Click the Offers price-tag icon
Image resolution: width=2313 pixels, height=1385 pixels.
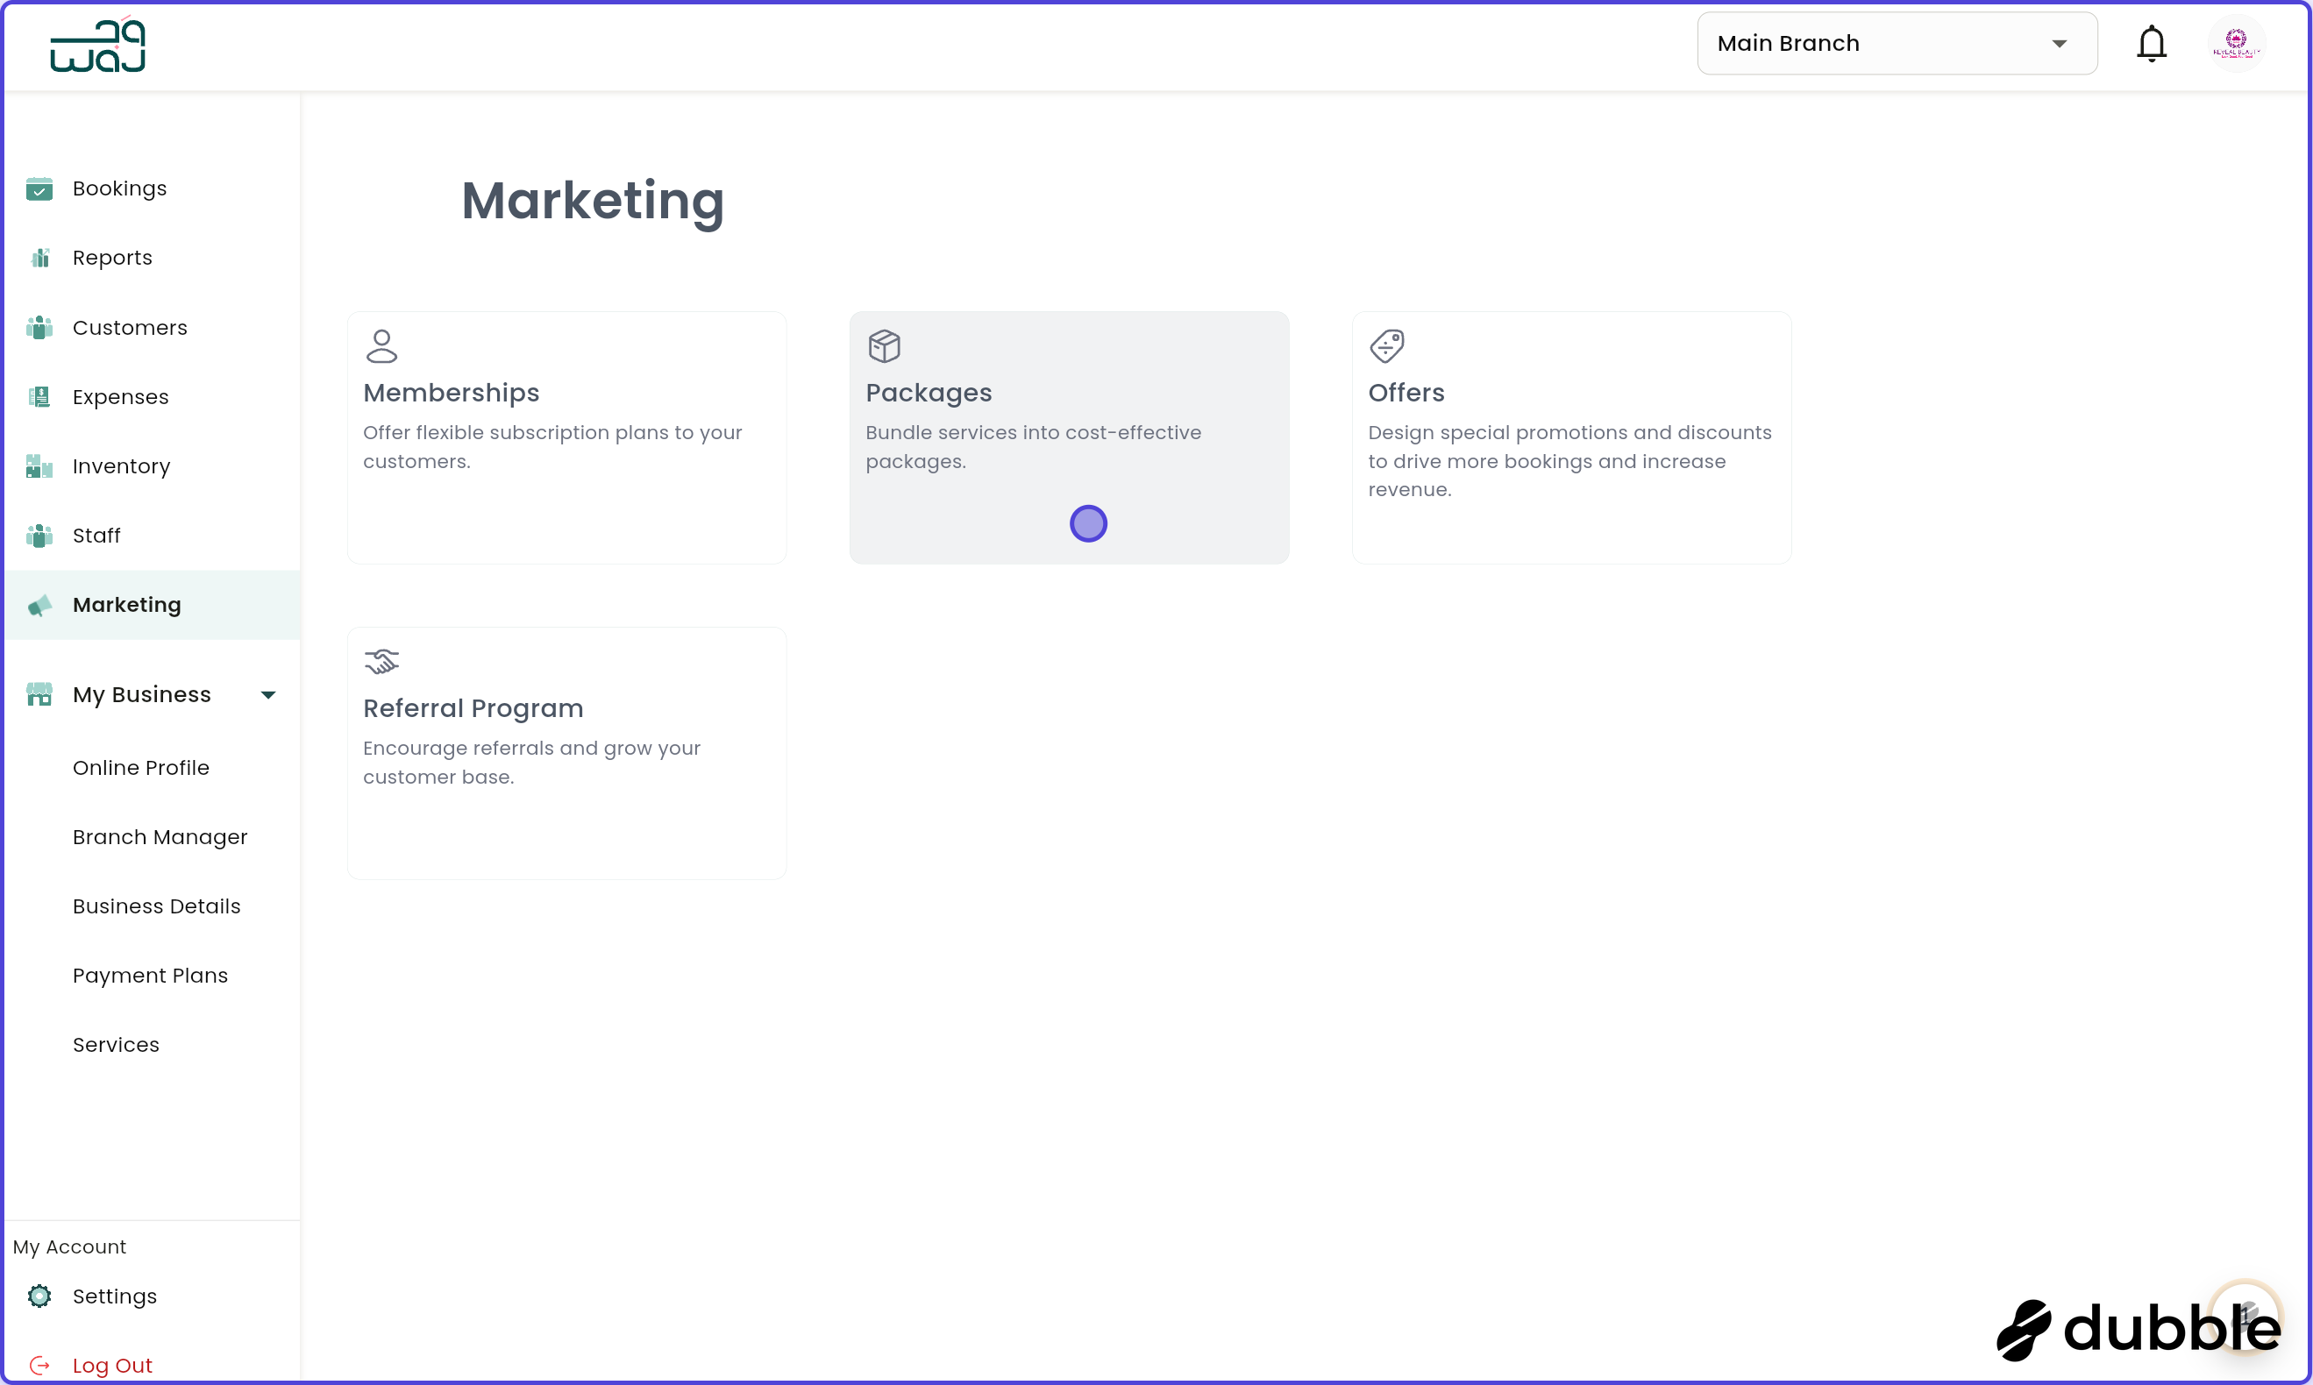[1388, 345]
